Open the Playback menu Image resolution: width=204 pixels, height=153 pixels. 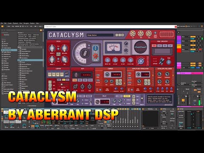click(15, 23)
